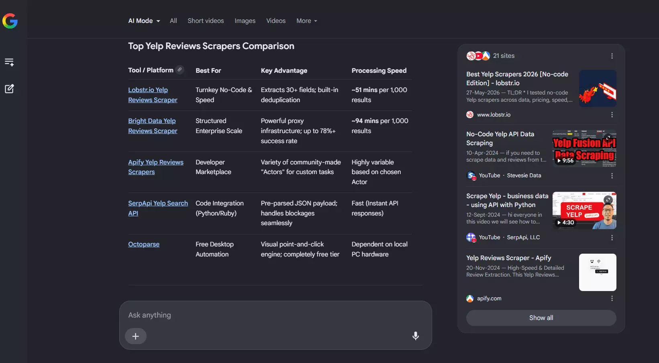This screenshot has width=659, height=363.
Task: Click the lobstr.io favicon icon
Action: click(x=470, y=115)
